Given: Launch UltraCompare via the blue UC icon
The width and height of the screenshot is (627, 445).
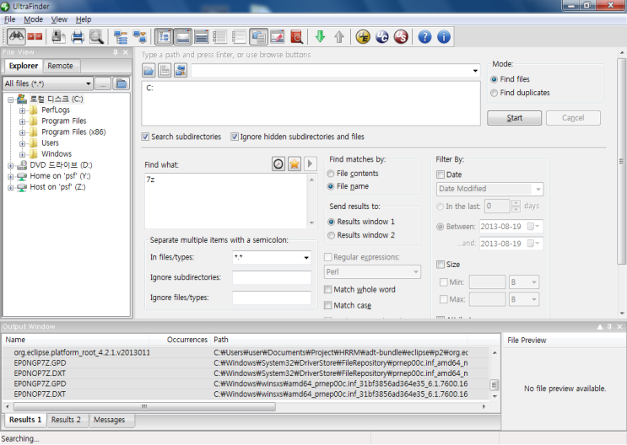Looking at the screenshot, I should click(x=382, y=37).
